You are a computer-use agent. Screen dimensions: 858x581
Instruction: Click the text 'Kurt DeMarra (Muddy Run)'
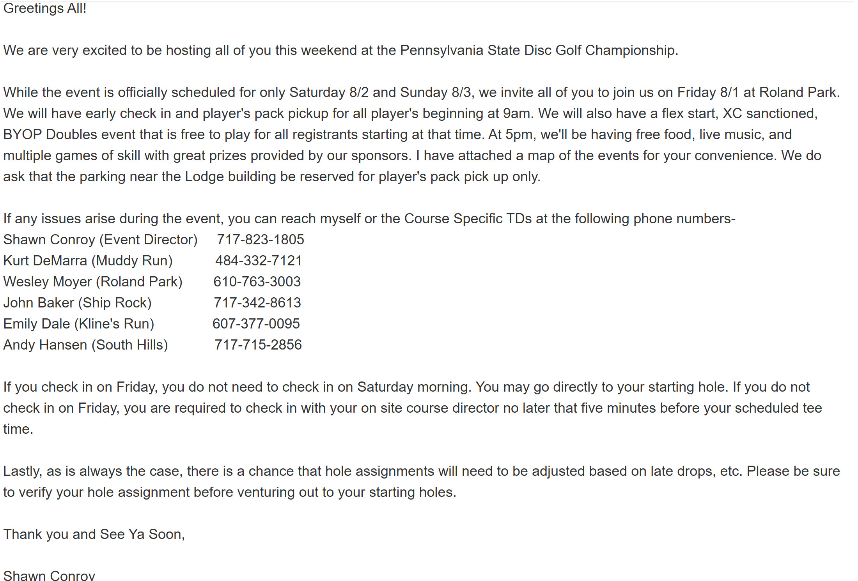click(x=88, y=261)
